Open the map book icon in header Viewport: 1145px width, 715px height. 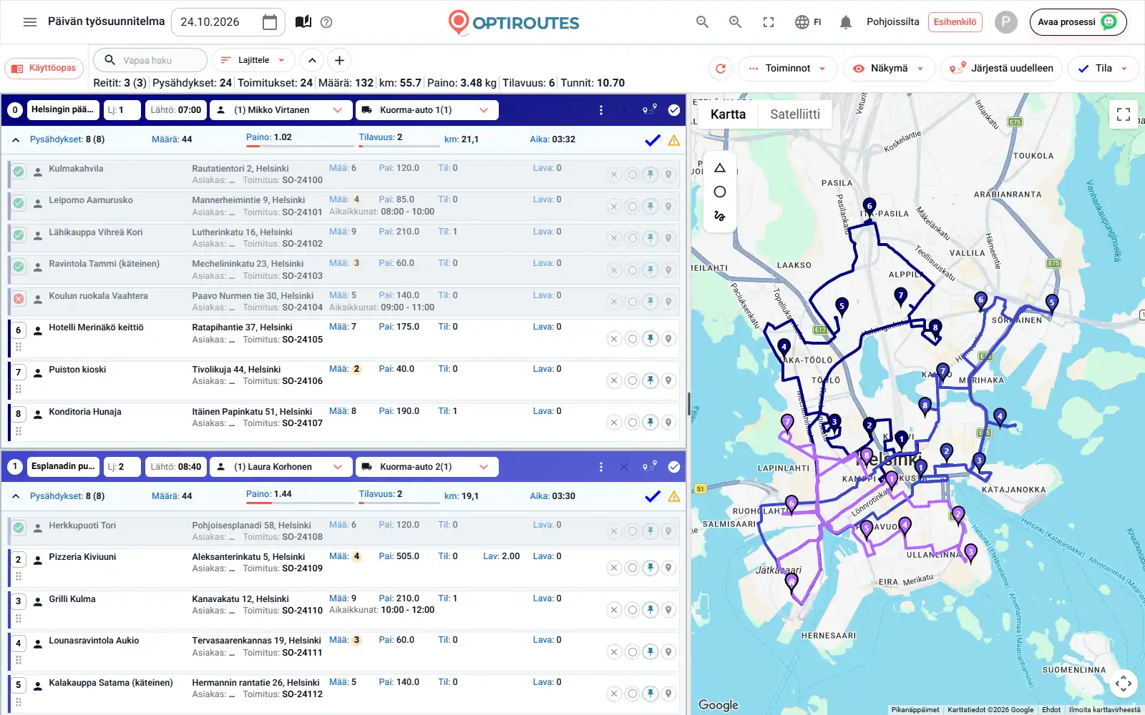tap(303, 22)
